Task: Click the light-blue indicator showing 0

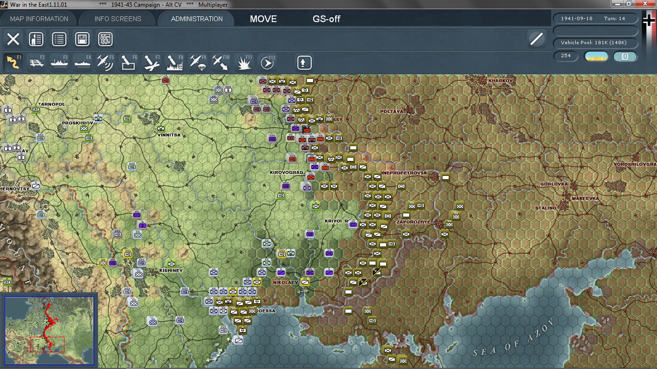Action: point(625,56)
